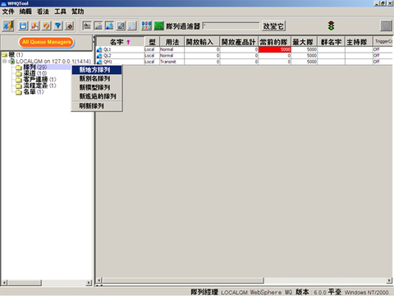
Task: Click the colored dots grid icon
Action: coord(146,26)
